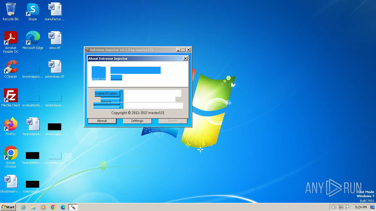Viewport: 376px width, 211px height.
Task: Select the evaluationhi... desktop file
Action: (33, 100)
